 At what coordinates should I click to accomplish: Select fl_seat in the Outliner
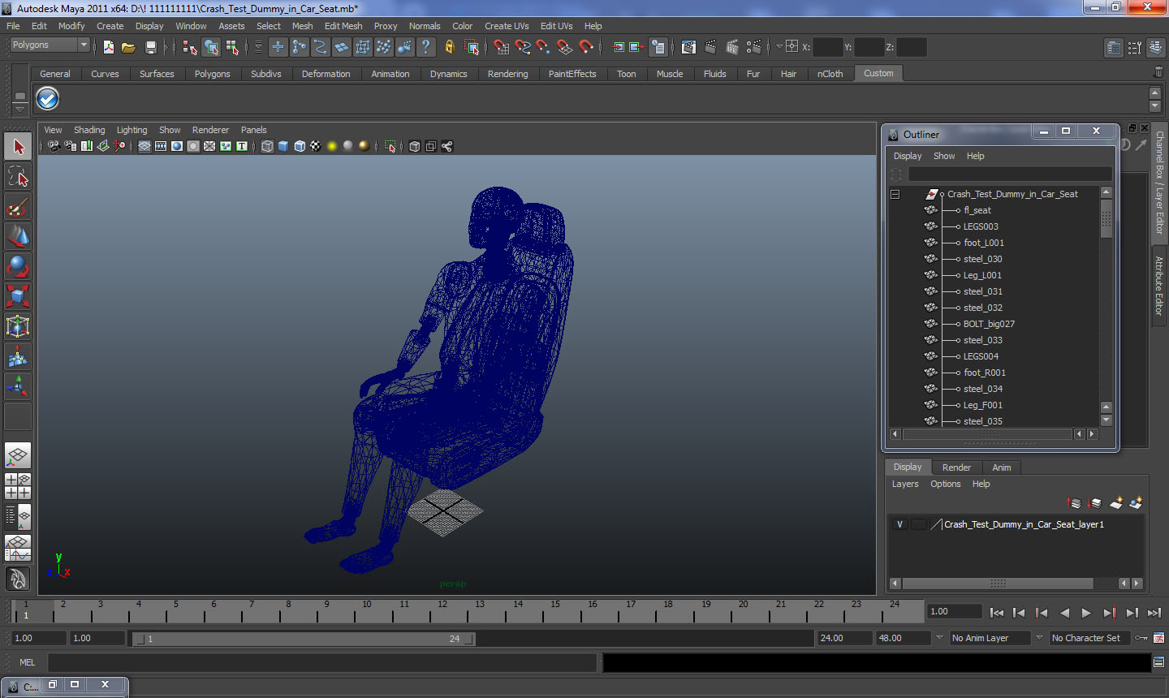click(977, 210)
